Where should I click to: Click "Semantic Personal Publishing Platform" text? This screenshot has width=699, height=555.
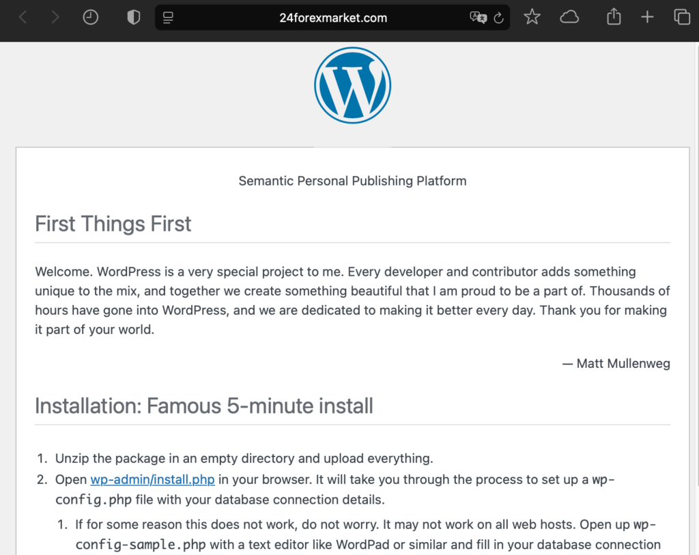pos(353,181)
